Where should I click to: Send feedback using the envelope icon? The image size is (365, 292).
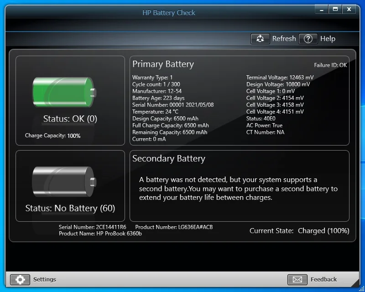(x=297, y=279)
